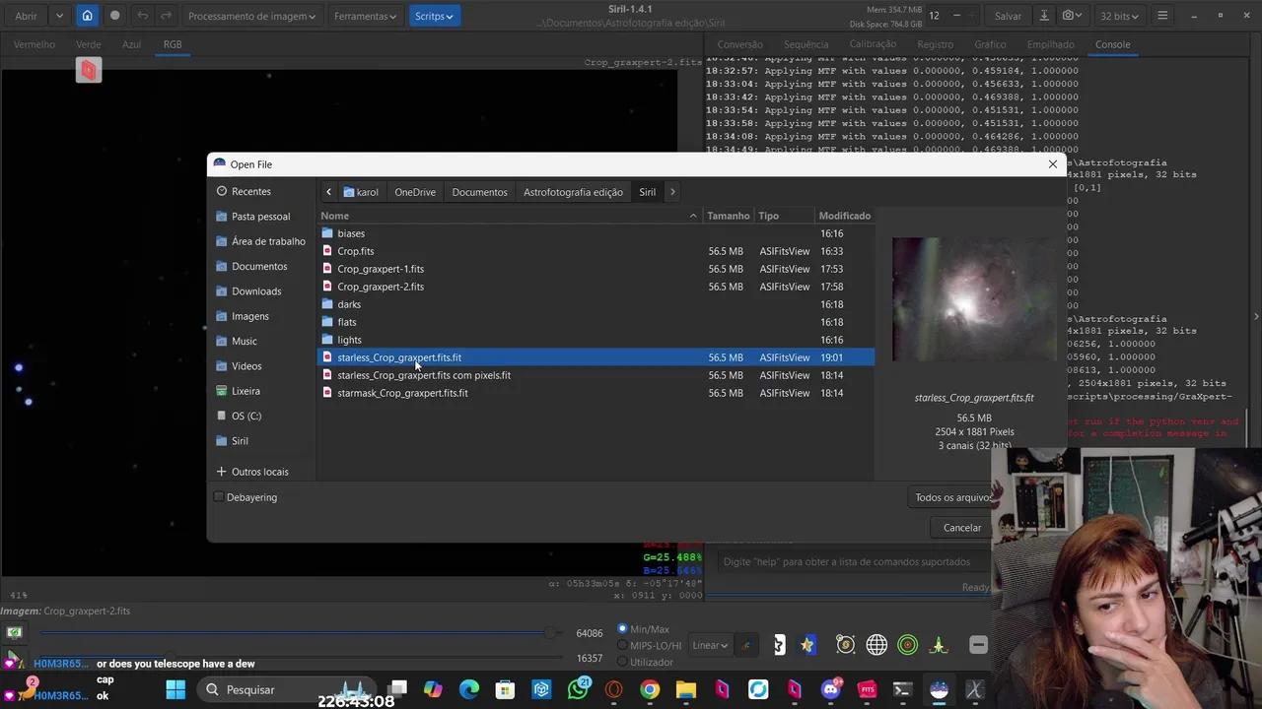Click the path bar back chevron
This screenshot has height=709, width=1262.
click(x=329, y=192)
